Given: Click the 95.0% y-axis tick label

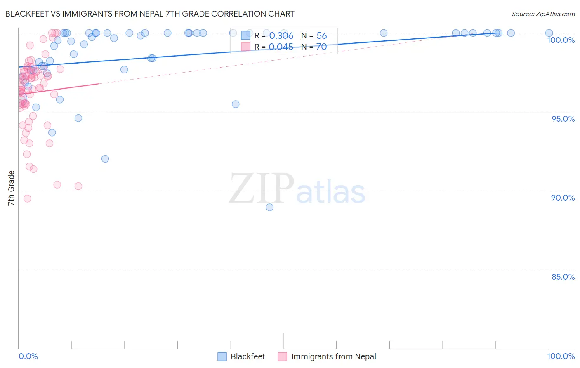Looking at the screenshot, I should pyautogui.click(x=563, y=119).
